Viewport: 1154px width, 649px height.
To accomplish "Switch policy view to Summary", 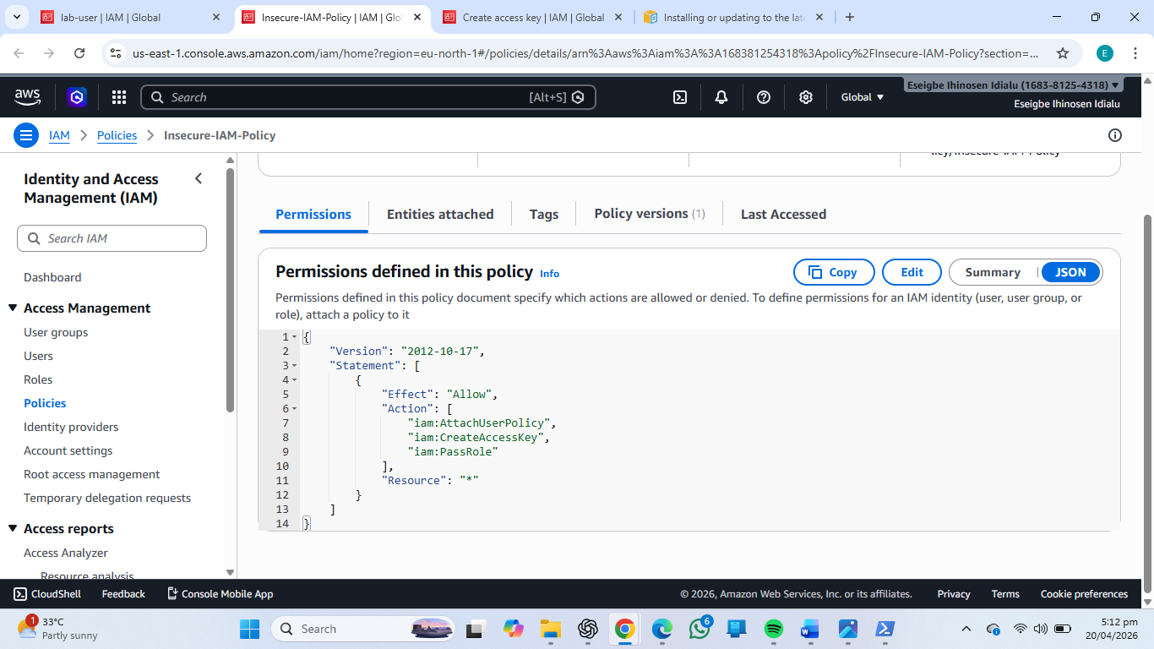I will pos(993,272).
